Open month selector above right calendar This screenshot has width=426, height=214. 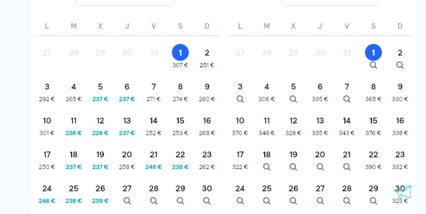(x=331, y=2)
